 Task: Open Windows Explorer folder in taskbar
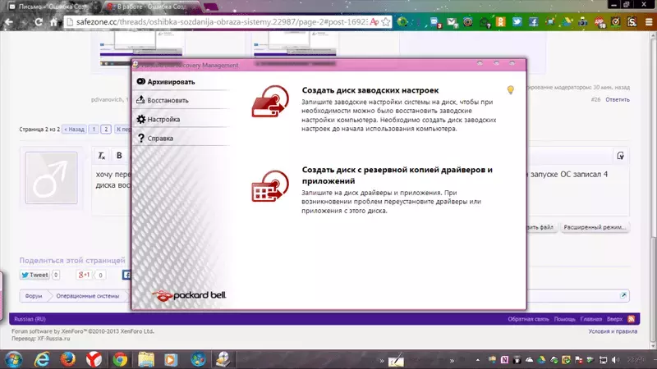[146, 359]
